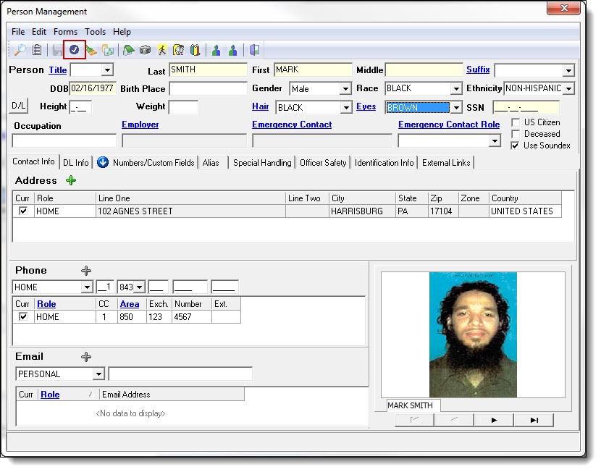Click the camera icon in toolbar
Screen dimensions: 601x472
[145, 50]
